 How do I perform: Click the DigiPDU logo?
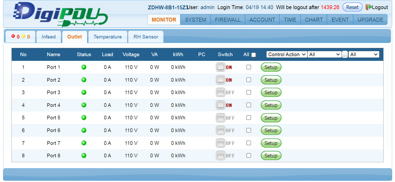(x=60, y=14)
